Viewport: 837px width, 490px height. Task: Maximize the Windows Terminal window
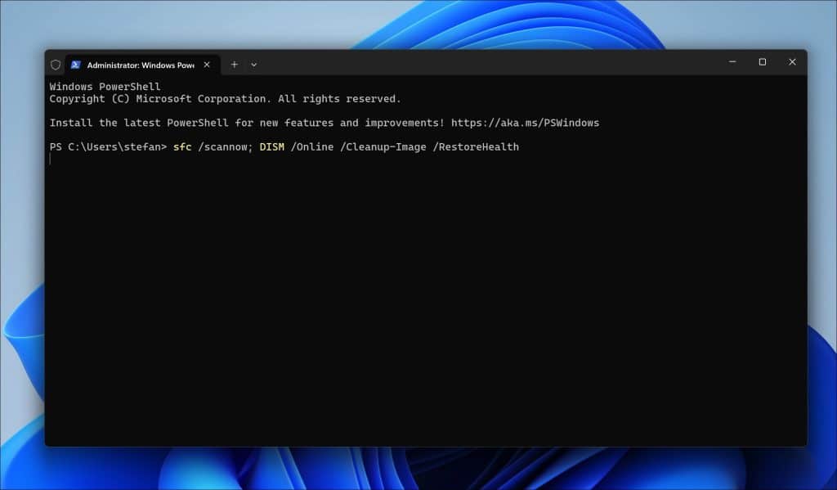pyautogui.click(x=763, y=62)
